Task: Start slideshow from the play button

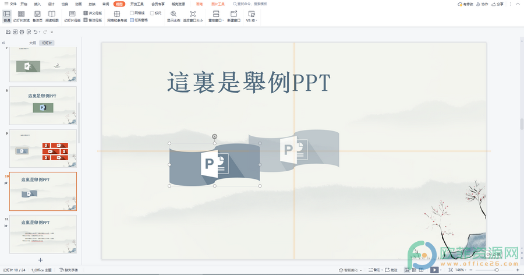Action: click(x=434, y=270)
